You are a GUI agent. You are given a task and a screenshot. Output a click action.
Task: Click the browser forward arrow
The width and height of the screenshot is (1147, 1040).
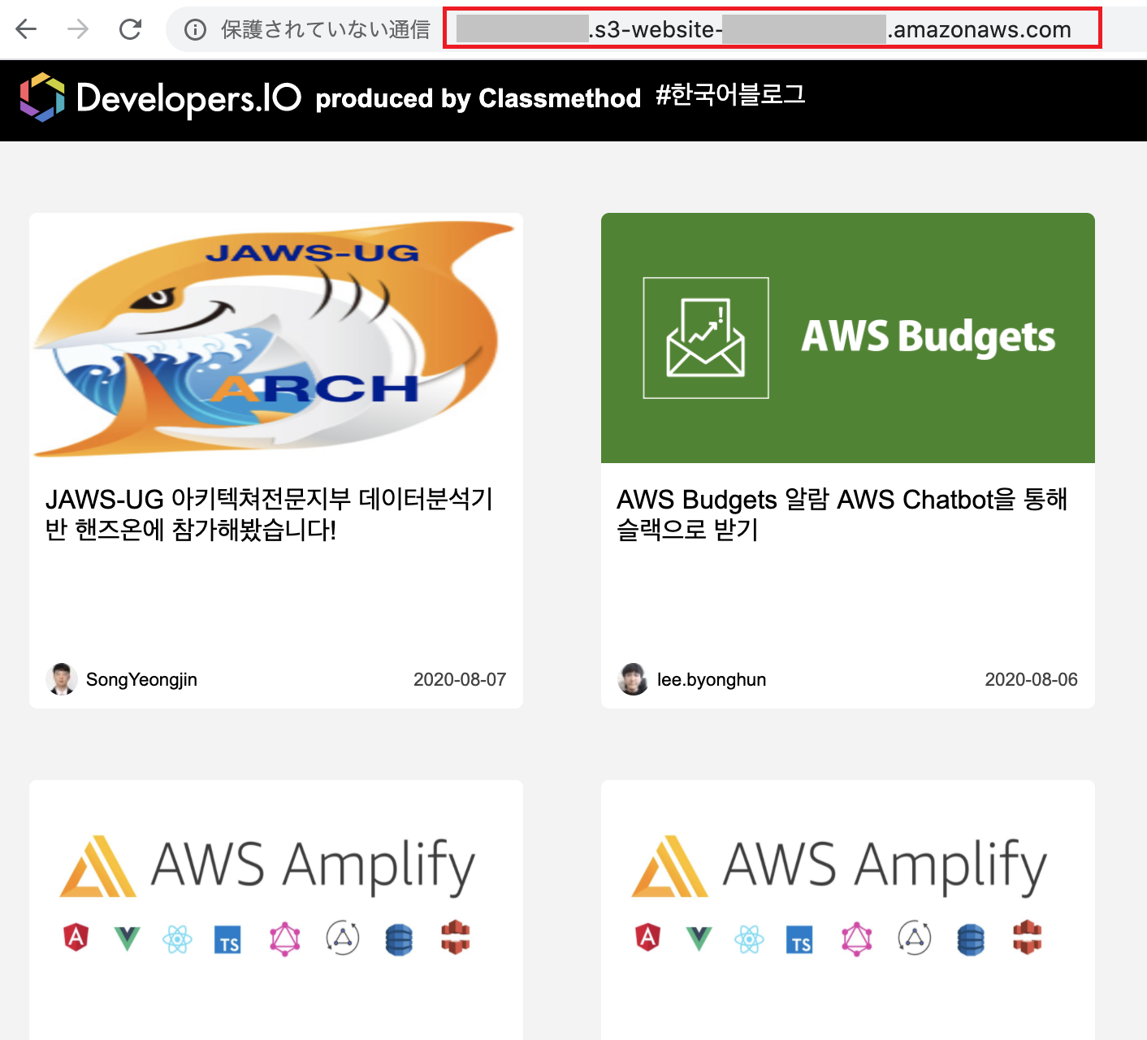[x=77, y=29]
